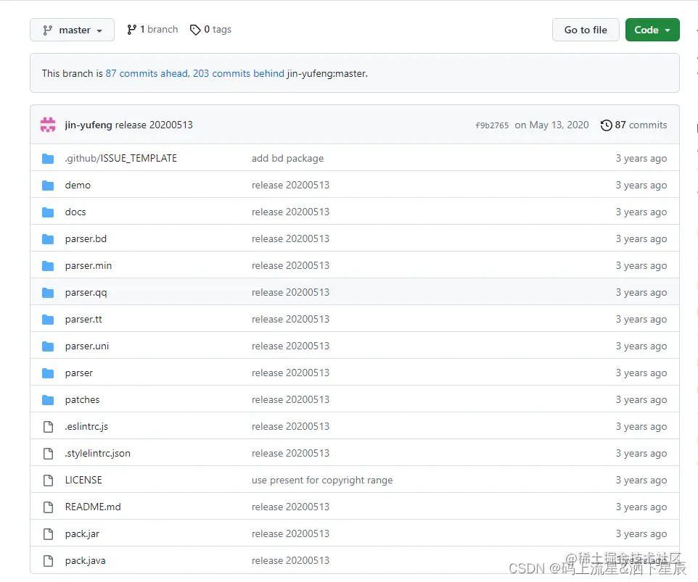698x582 pixels.
Task: Open the parser folder name link
Action: 79,373
